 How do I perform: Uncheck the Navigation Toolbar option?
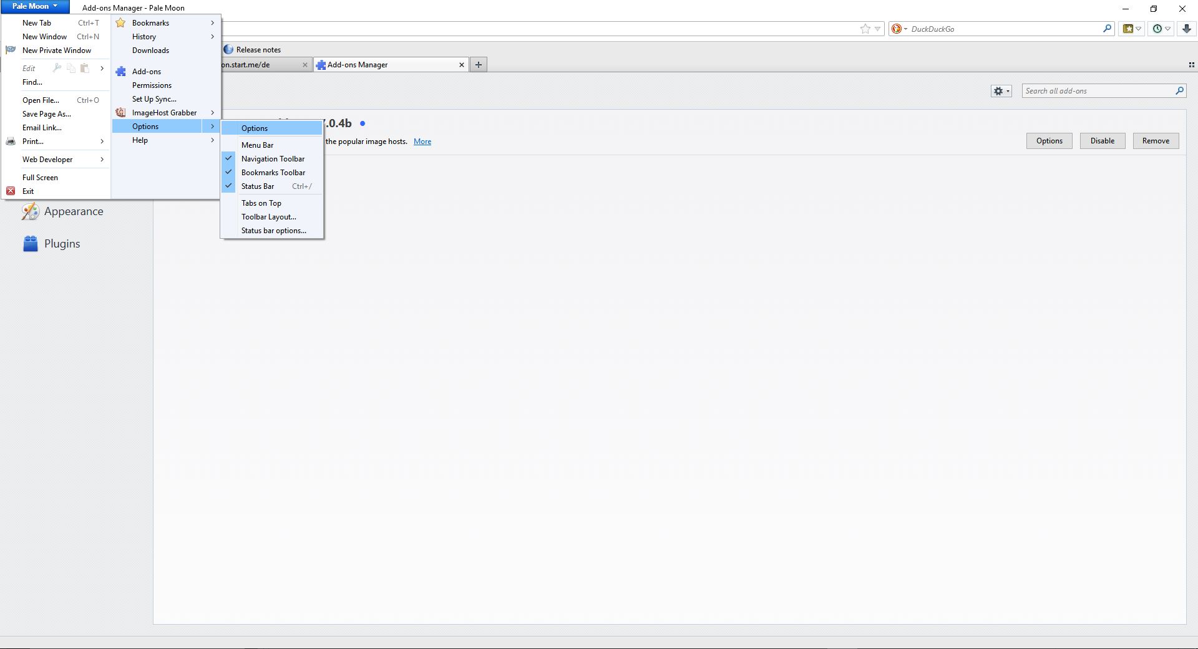[273, 159]
